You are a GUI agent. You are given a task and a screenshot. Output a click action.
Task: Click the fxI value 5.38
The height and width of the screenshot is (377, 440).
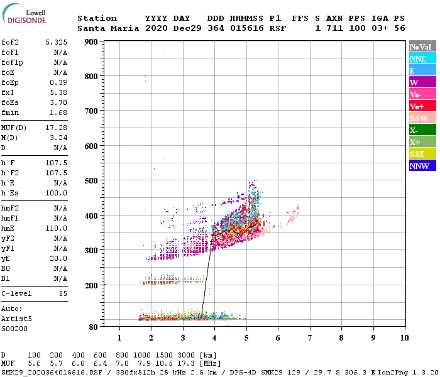pyautogui.click(x=58, y=92)
